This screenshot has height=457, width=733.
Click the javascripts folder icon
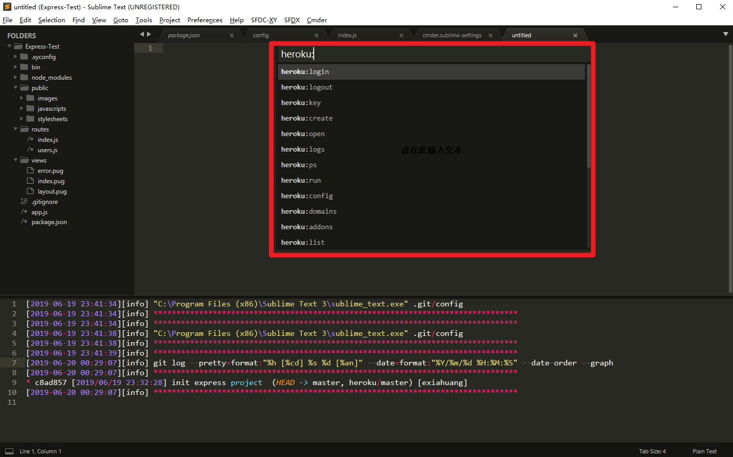31,108
